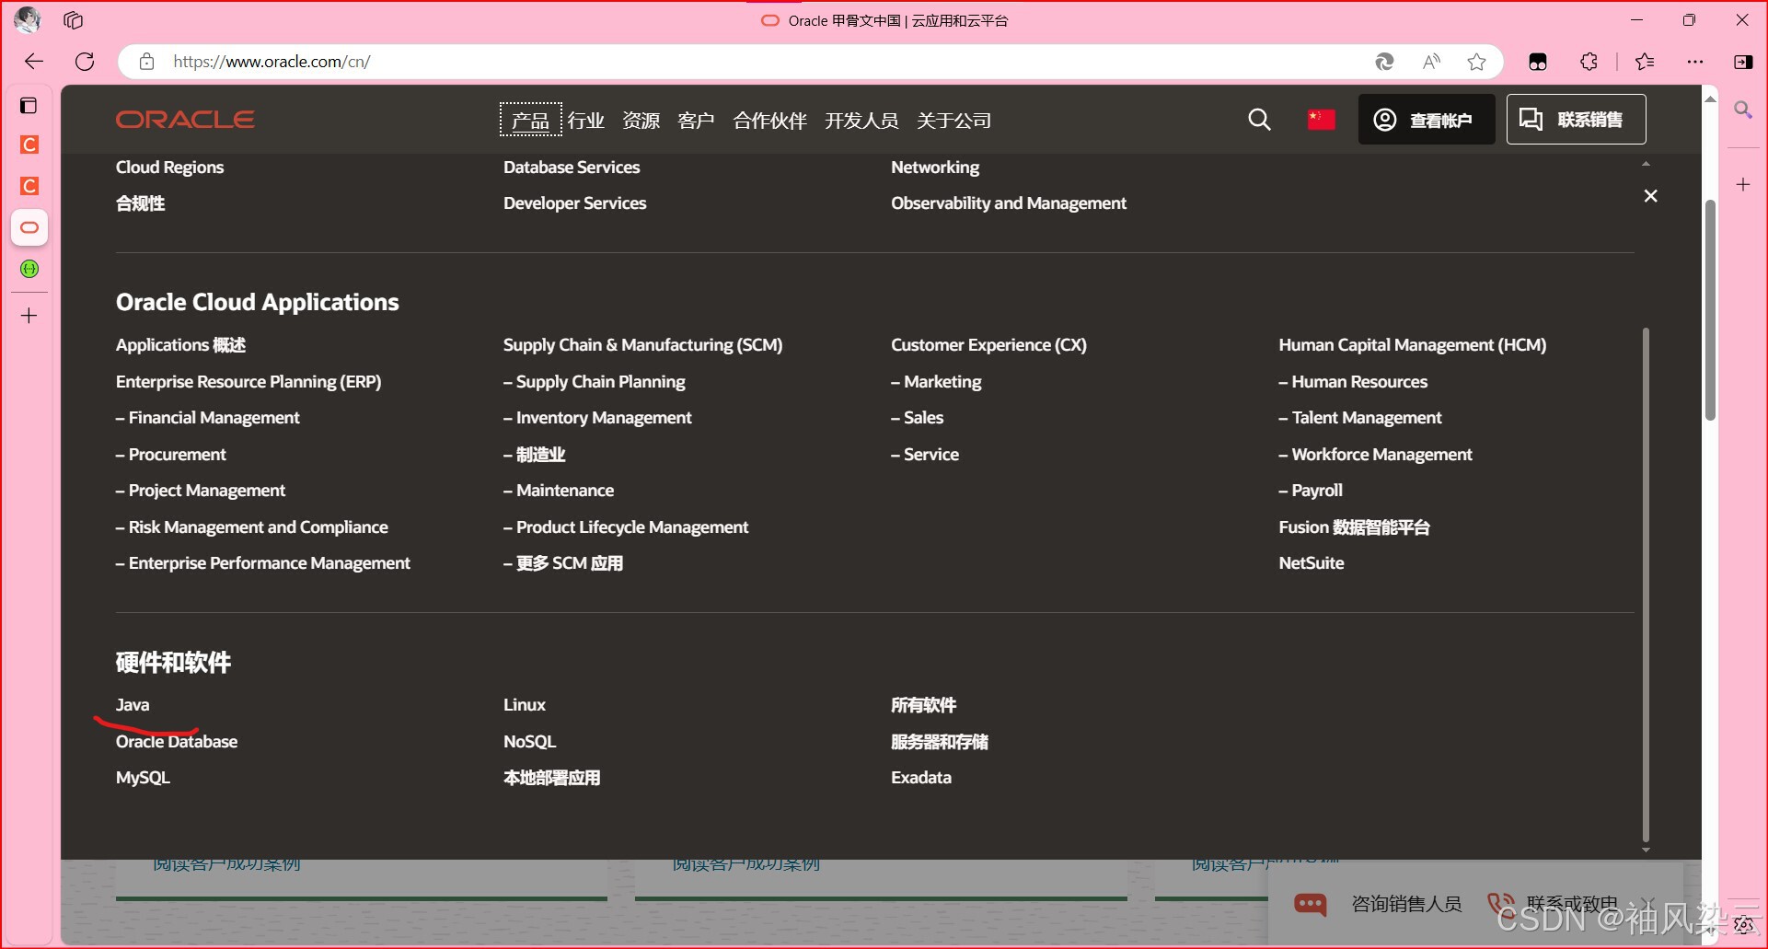The height and width of the screenshot is (949, 1768).
Task: Open a new tab with the plus icon
Action: click(x=29, y=316)
